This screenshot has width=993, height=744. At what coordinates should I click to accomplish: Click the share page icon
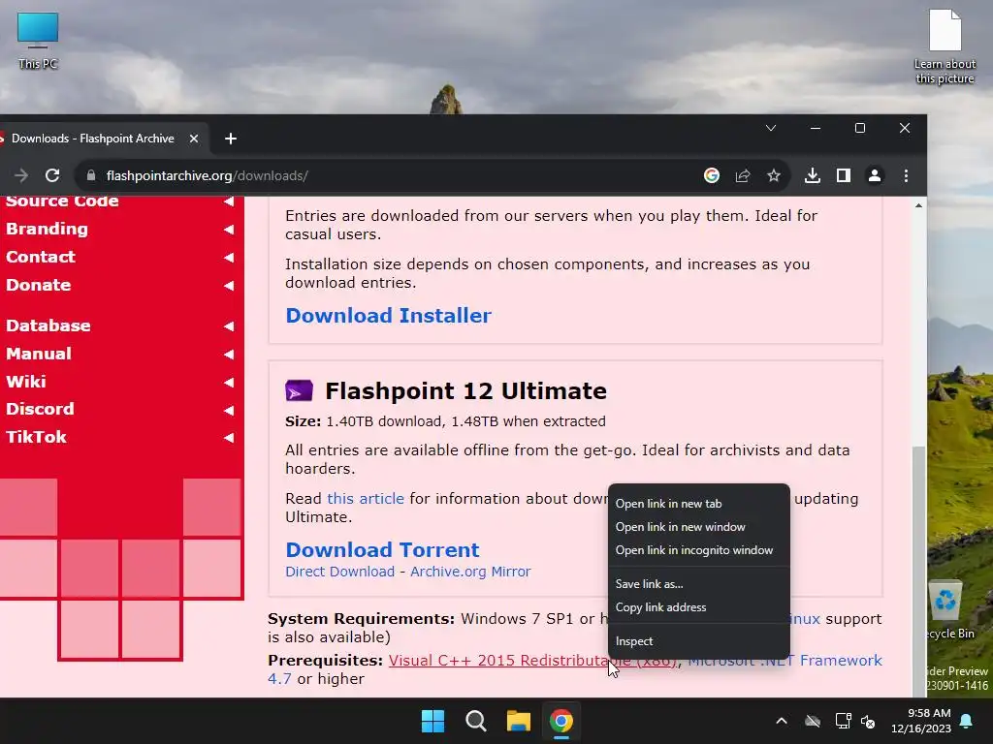tap(742, 175)
